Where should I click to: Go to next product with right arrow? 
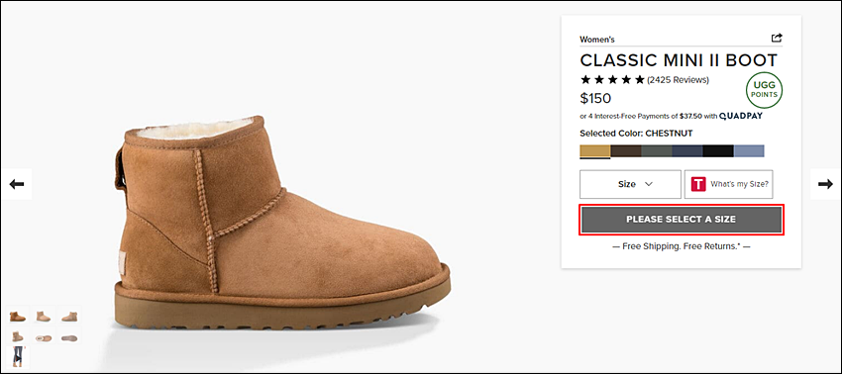825,184
